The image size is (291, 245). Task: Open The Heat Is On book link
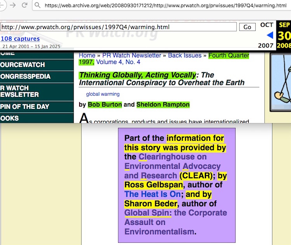click(x=152, y=194)
